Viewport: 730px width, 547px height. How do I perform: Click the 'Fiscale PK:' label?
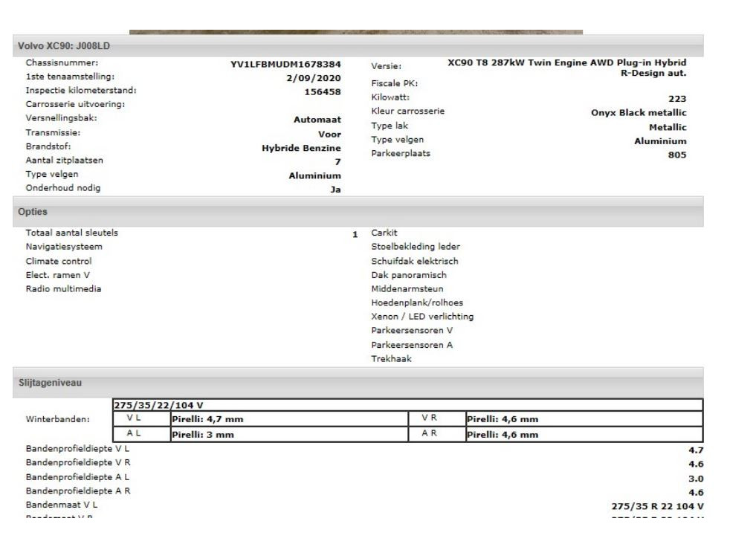pos(394,83)
